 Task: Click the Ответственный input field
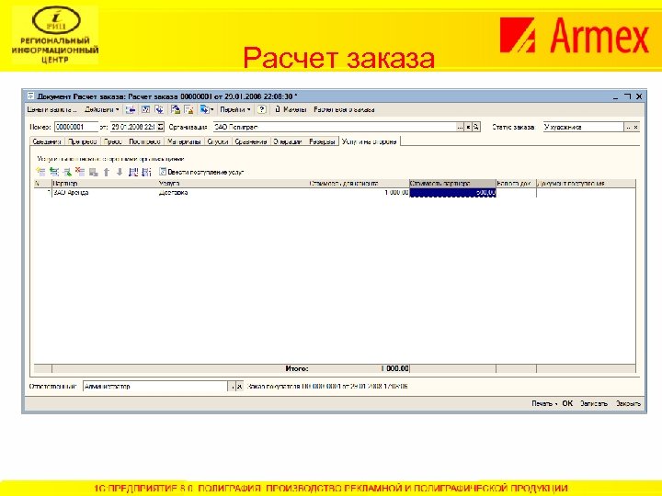155,386
